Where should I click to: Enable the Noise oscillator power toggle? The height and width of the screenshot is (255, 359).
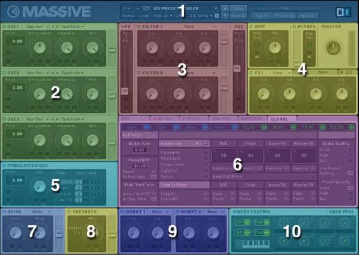tap(4, 212)
